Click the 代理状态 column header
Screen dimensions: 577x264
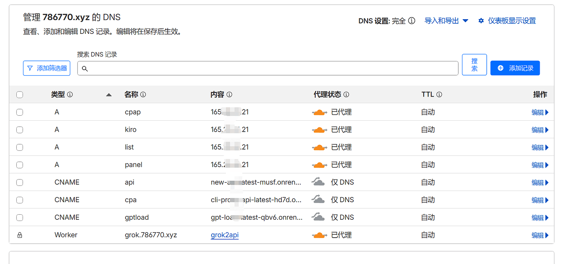pos(327,95)
